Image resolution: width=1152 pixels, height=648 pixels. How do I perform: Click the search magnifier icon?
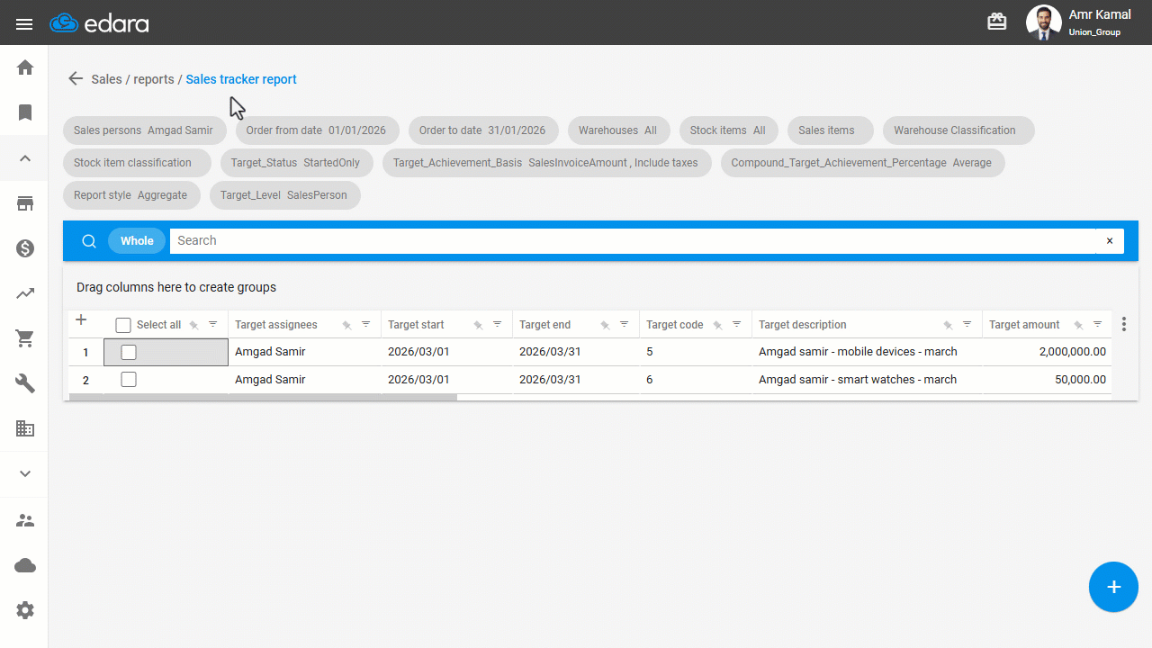(x=89, y=240)
